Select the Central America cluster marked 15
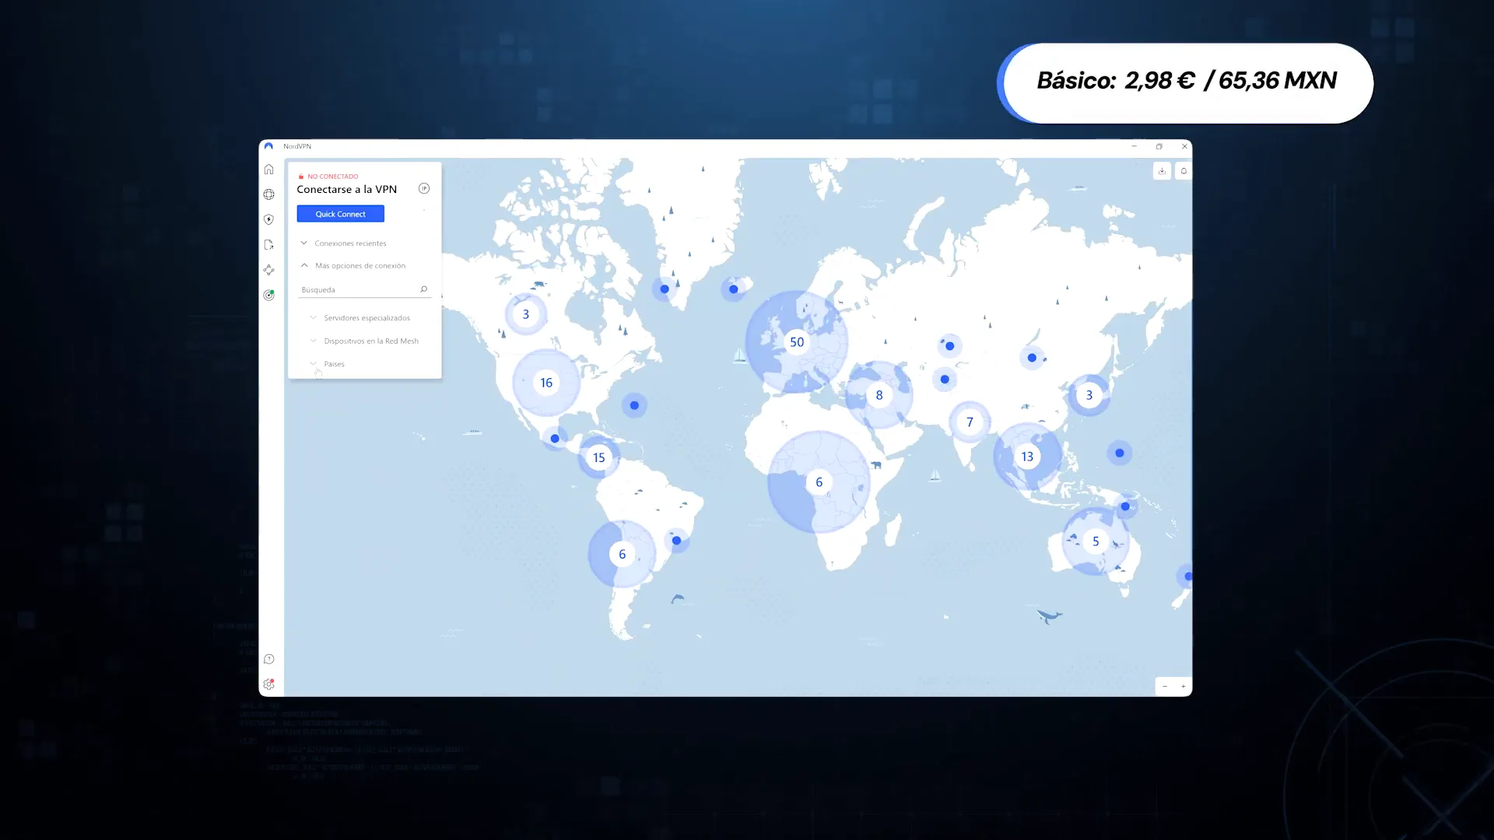1494x840 pixels. pos(598,457)
